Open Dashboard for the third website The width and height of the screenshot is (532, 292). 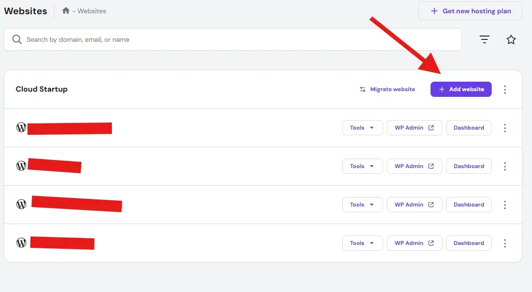click(468, 205)
